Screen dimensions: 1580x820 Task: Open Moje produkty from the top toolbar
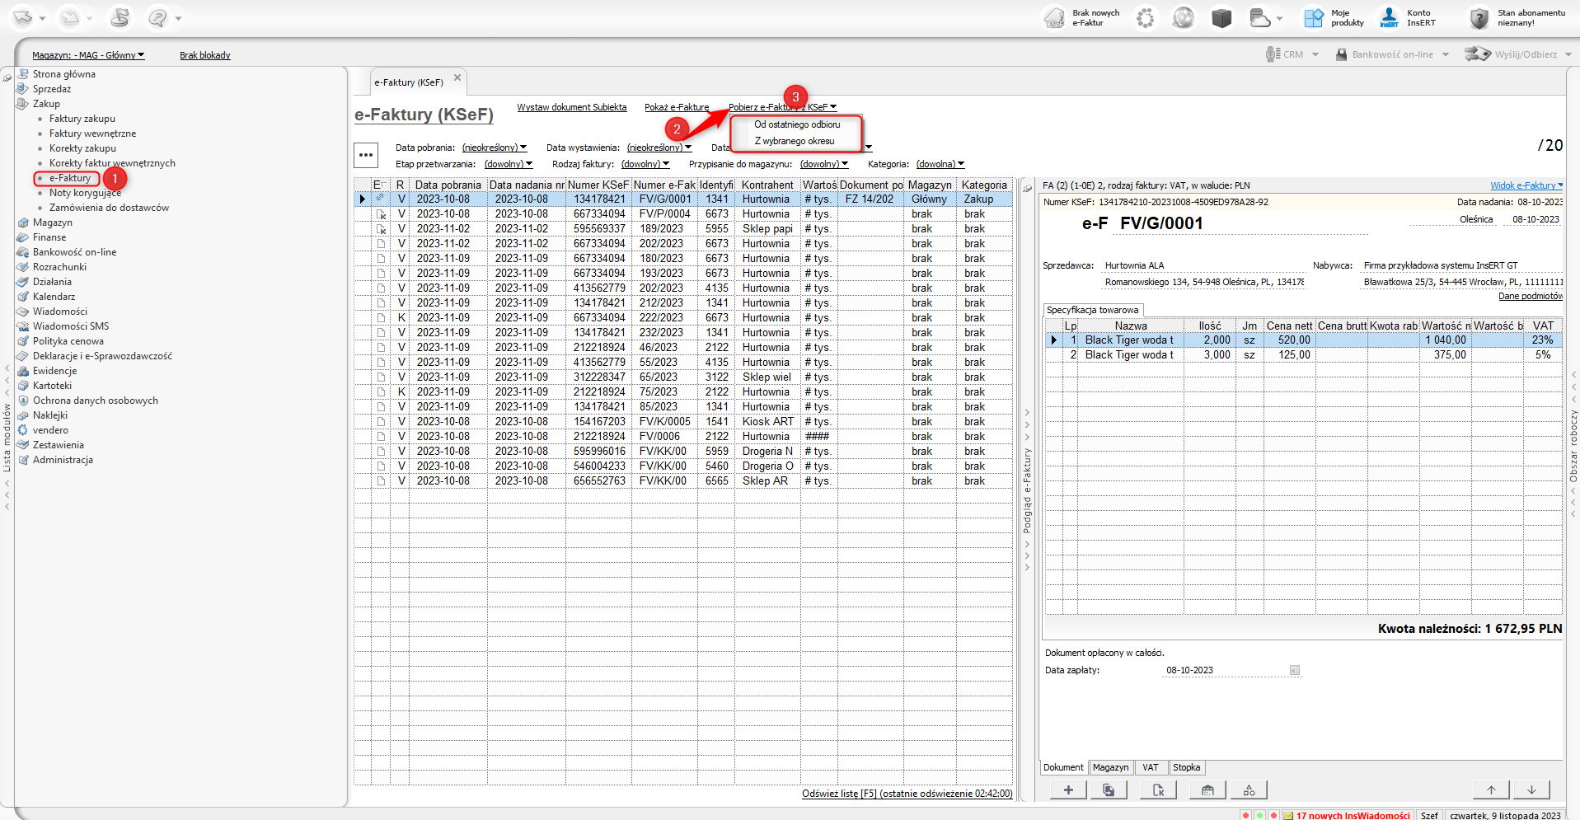1314,18
